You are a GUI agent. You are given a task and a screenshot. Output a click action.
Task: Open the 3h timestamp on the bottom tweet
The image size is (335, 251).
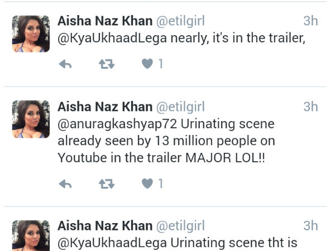[x=310, y=225]
